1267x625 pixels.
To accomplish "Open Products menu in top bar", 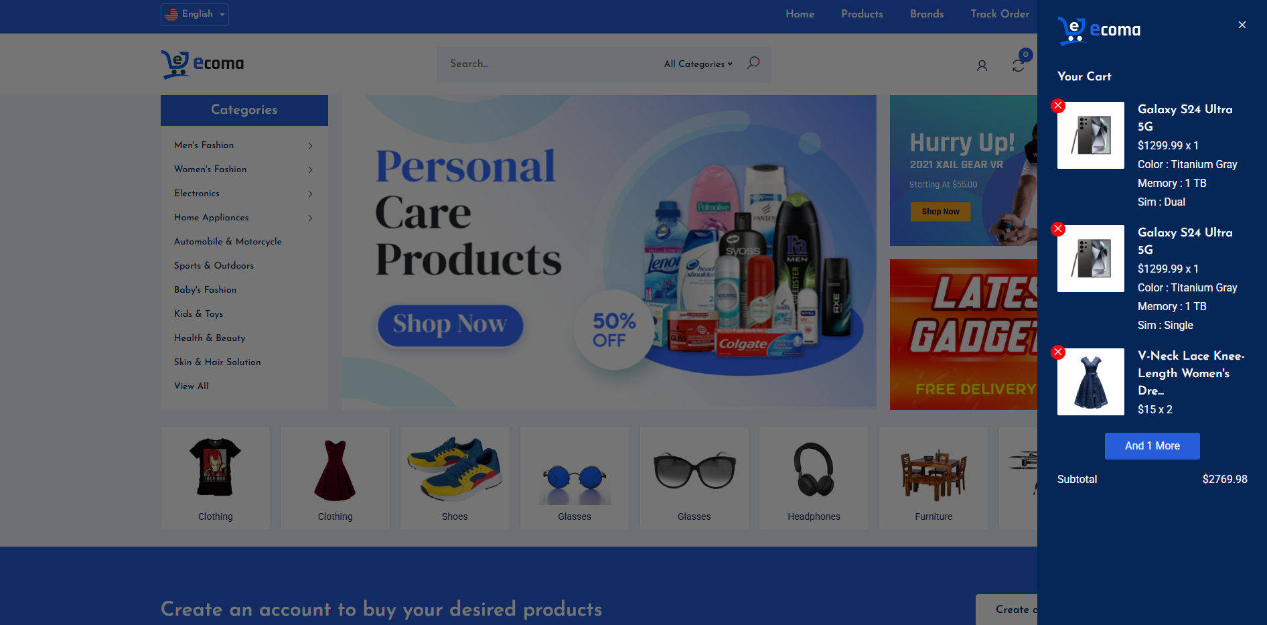I will [862, 14].
